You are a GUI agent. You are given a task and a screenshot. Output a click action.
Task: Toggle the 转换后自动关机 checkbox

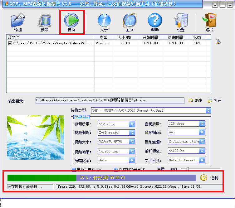click(x=74, y=169)
